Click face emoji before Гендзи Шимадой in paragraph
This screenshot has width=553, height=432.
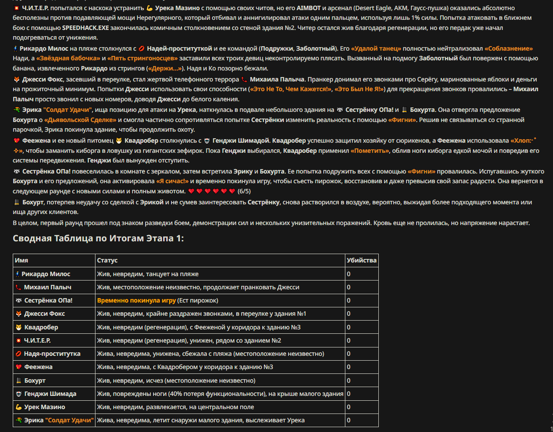coord(207,140)
